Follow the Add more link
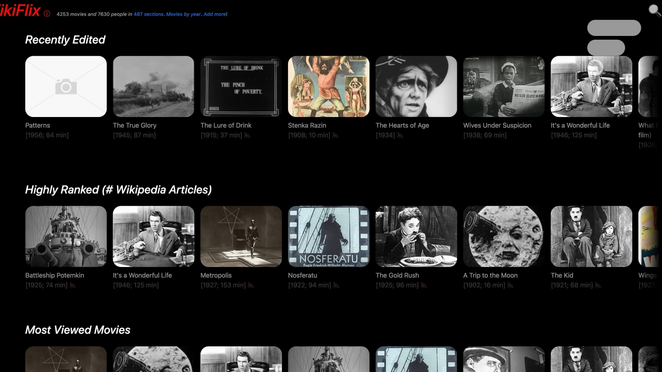 (x=215, y=14)
